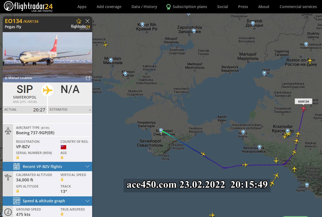Viewport: 322px width, 217px height.
Task: Click the Recent VP-BZV flights calendar icon
Action: click(17, 166)
